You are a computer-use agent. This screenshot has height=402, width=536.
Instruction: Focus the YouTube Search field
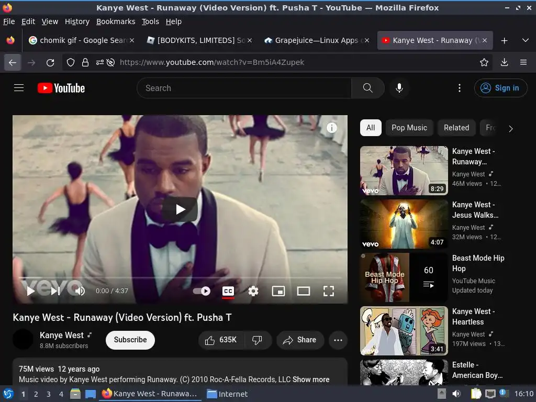click(x=244, y=88)
